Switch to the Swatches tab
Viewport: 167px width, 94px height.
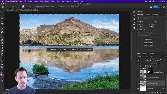tap(145, 53)
